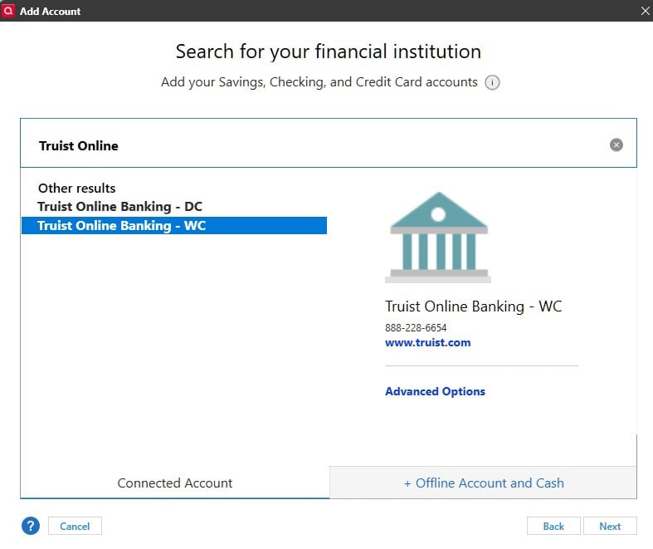Click the Other results heading
This screenshot has height=549, width=653.
tap(76, 189)
